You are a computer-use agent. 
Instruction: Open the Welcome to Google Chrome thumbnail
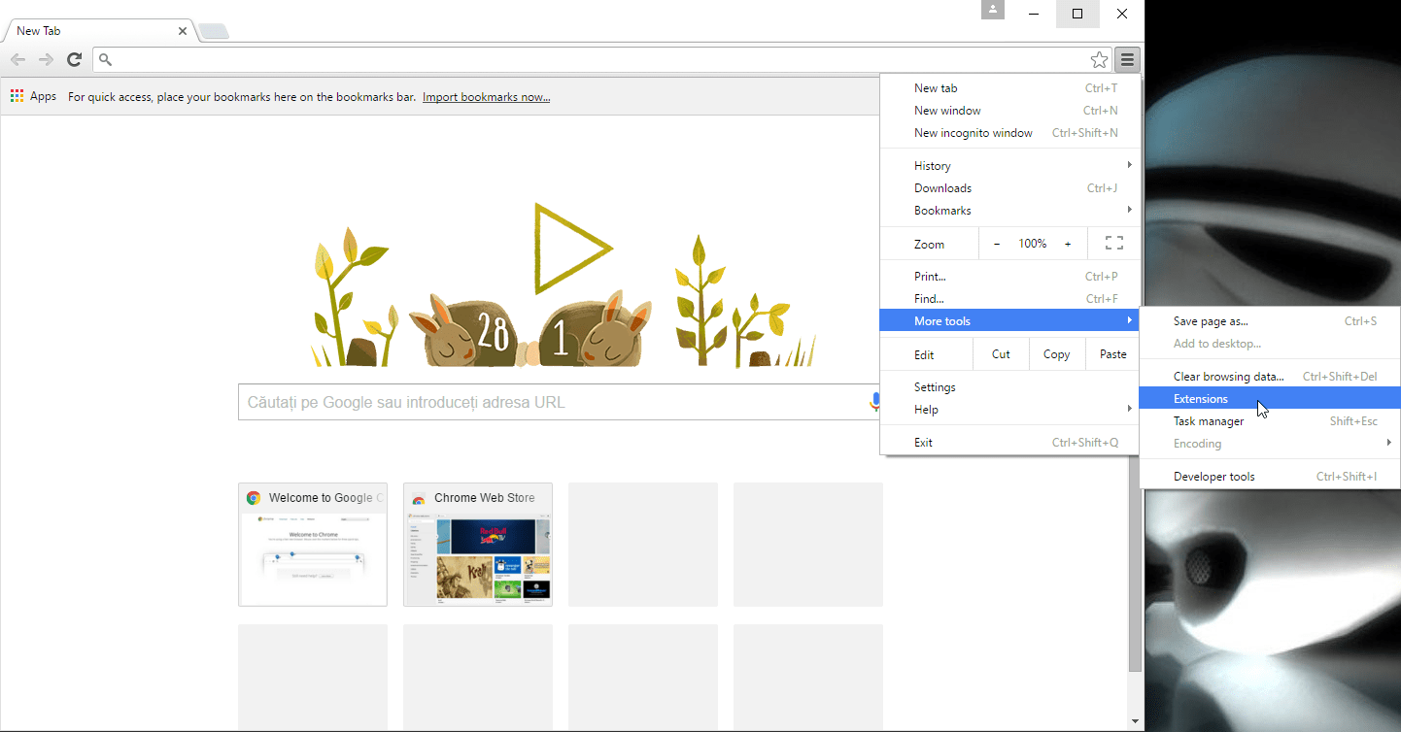[313, 545]
